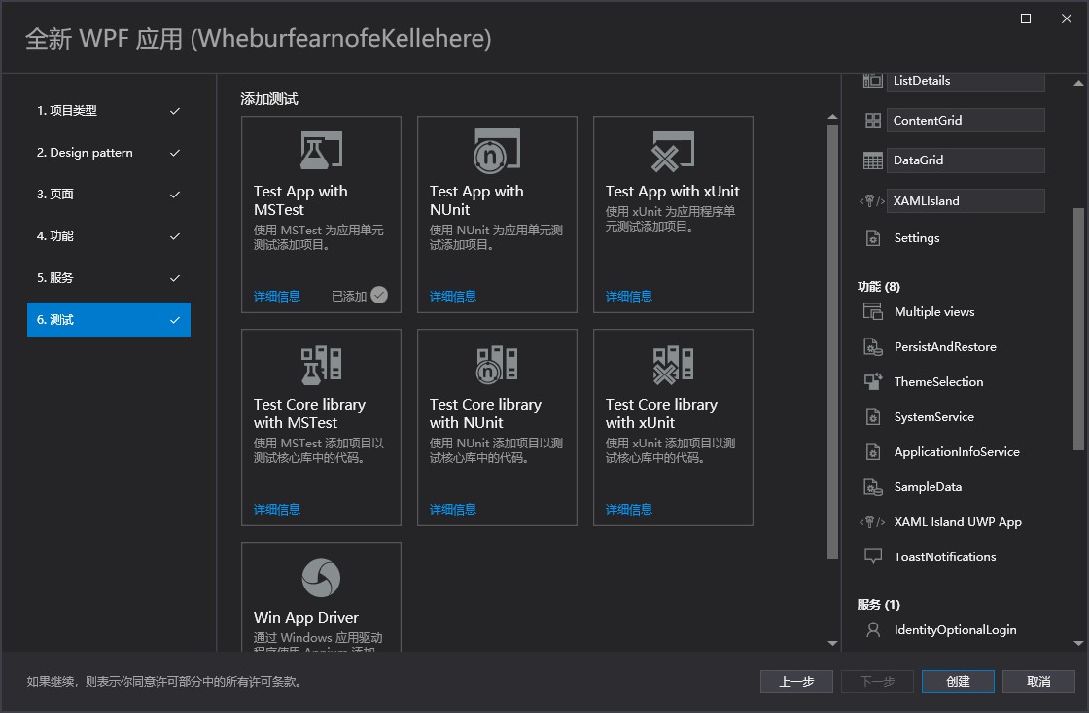Click the SampleData feature icon
This screenshot has height=713, width=1089.
click(873, 487)
